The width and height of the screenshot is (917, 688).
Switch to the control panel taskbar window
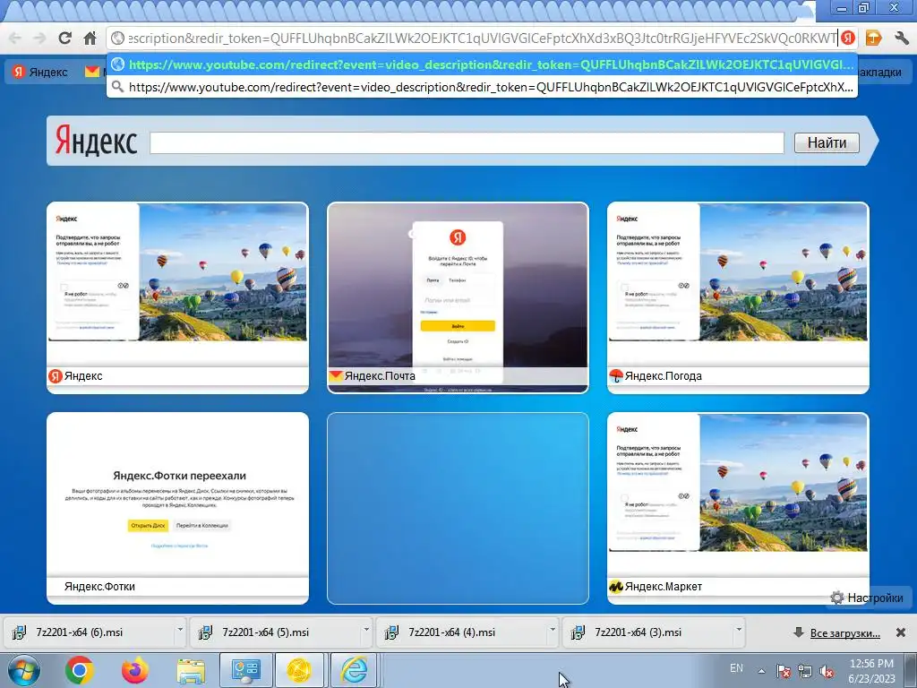click(245, 670)
